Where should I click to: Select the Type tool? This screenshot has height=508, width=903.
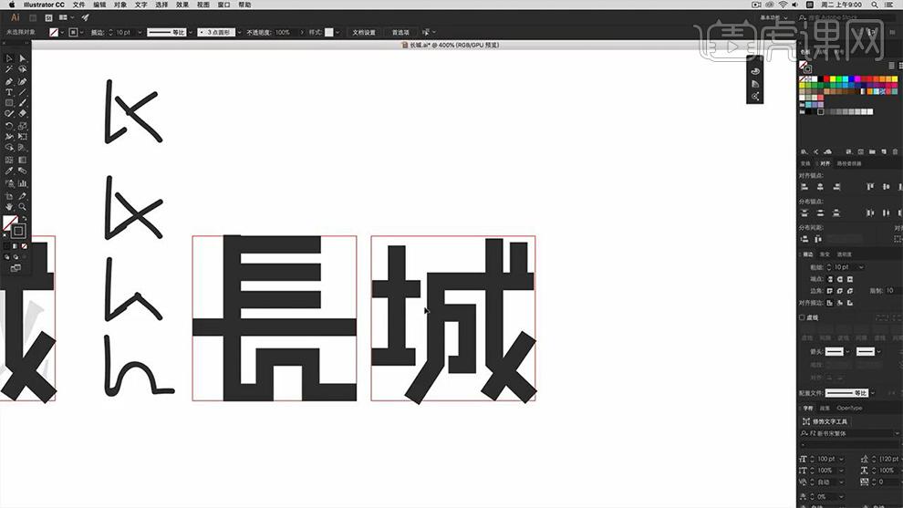pyautogui.click(x=9, y=92)
